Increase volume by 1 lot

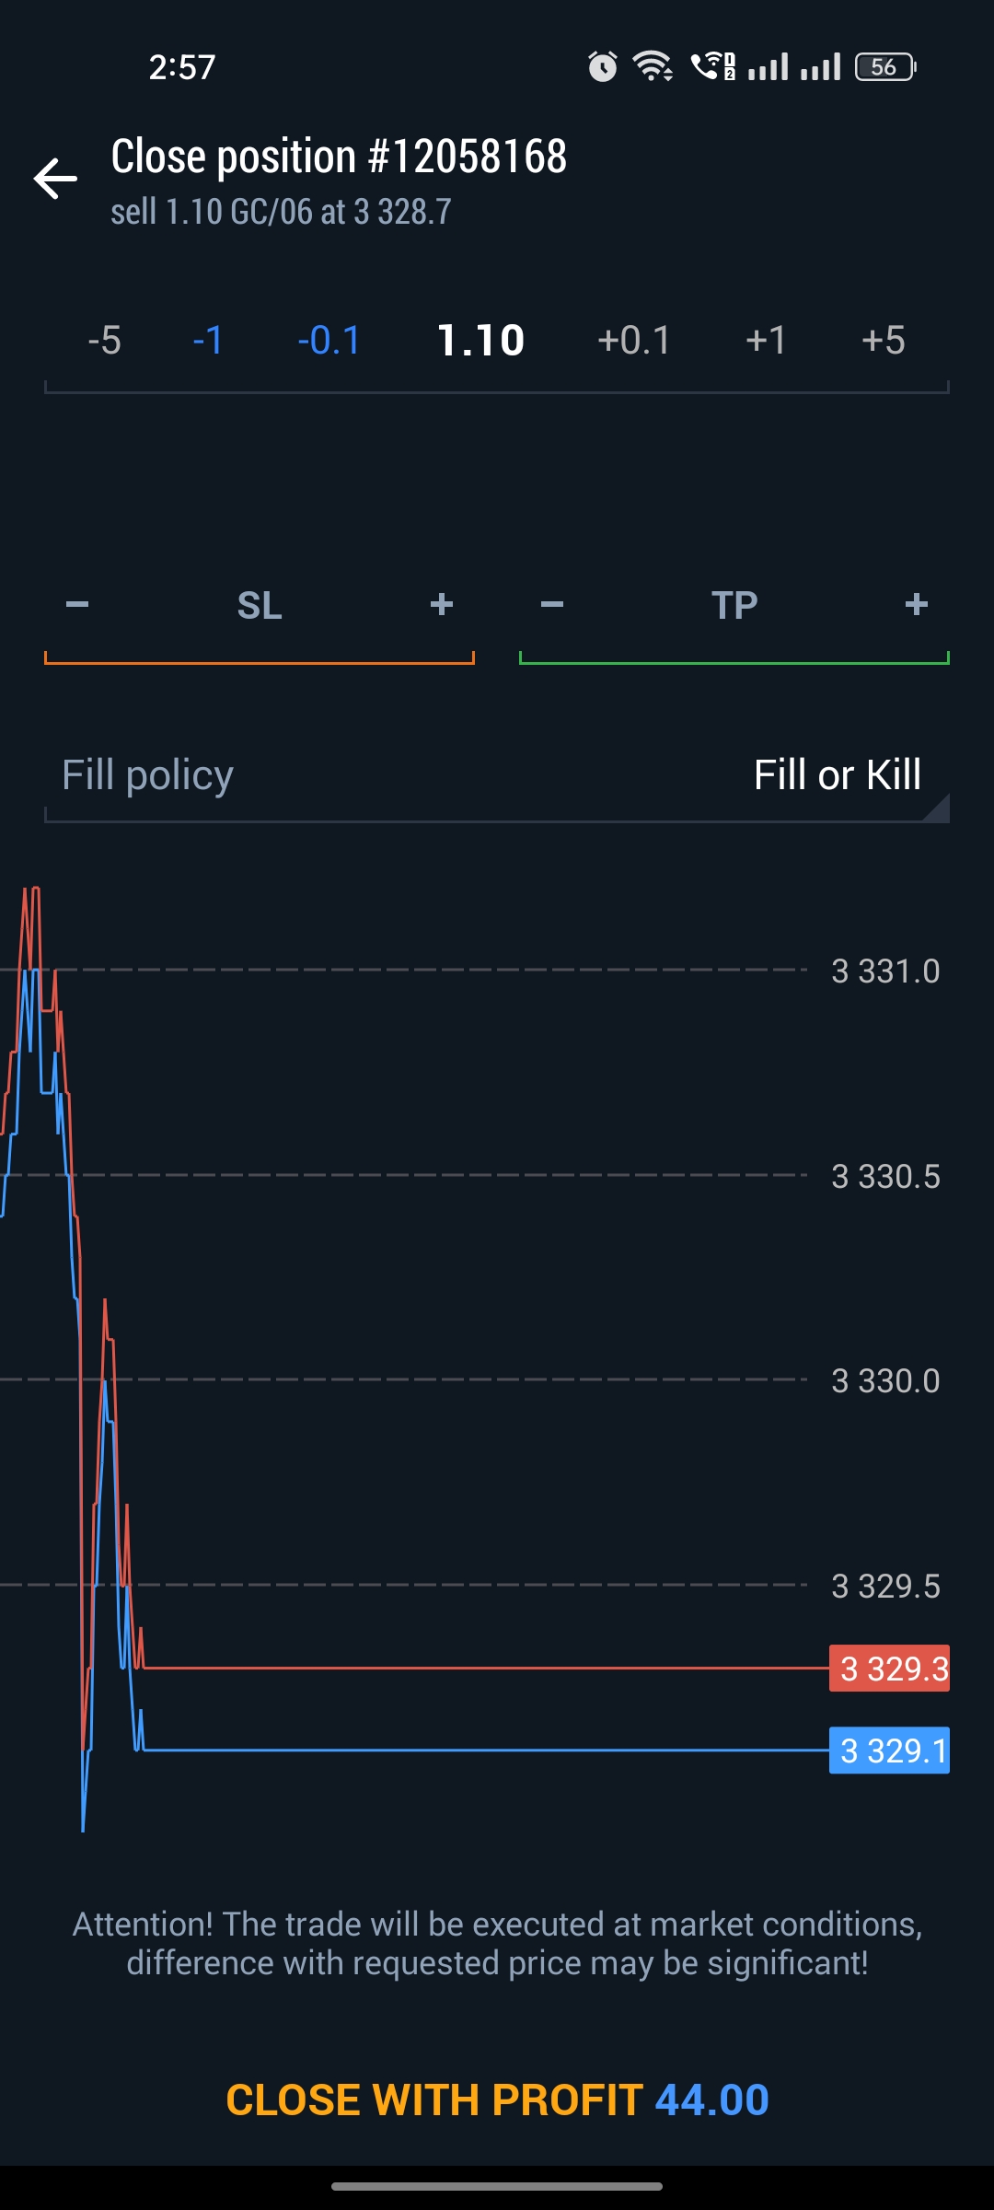[766, 341]
